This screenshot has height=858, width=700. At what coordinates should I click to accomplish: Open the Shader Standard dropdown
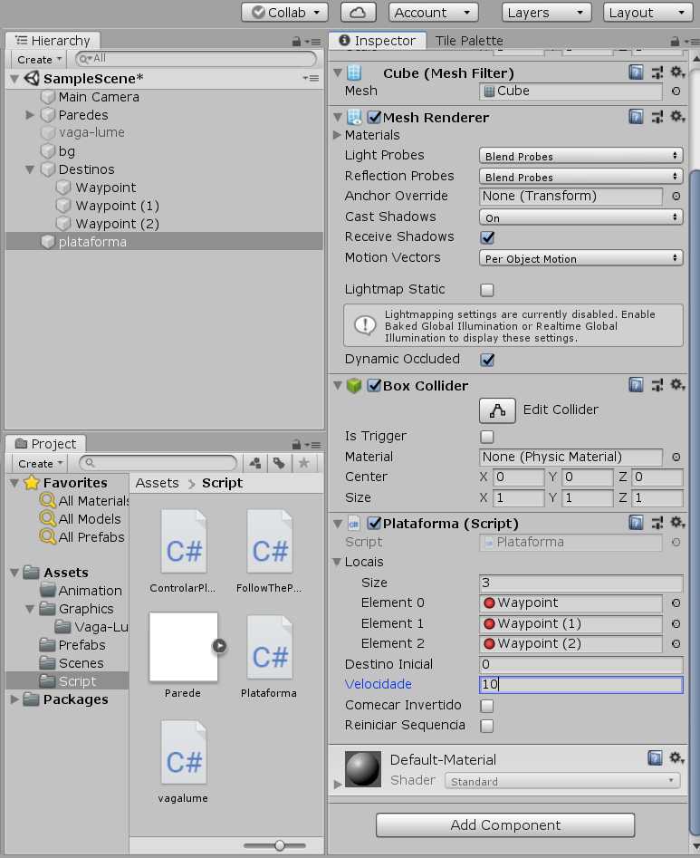pos(562,781)
